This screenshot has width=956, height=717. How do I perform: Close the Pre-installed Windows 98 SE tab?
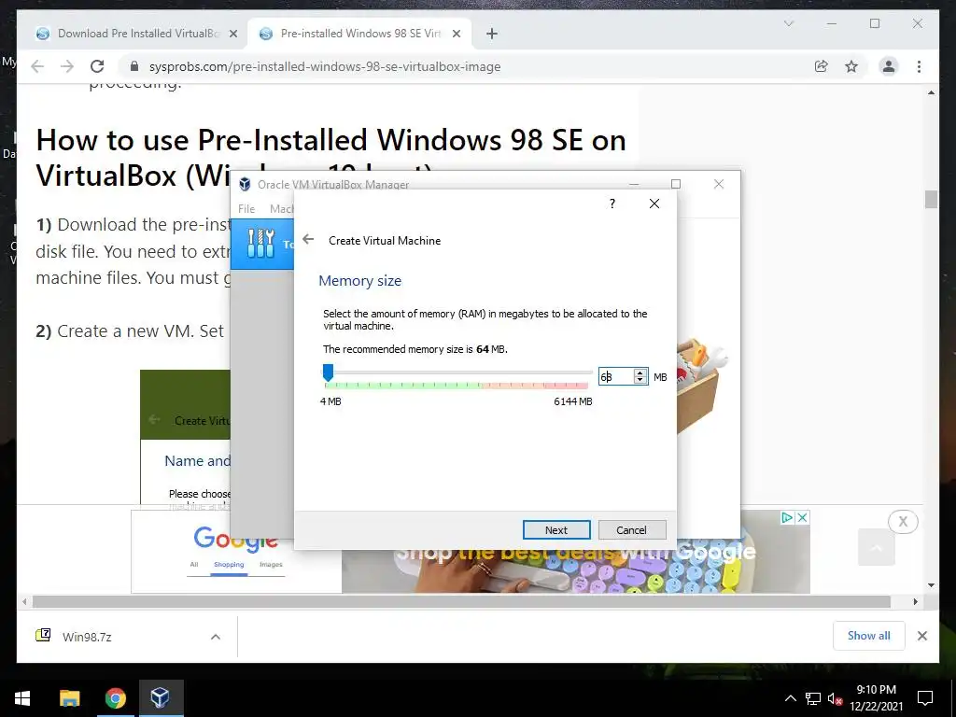[x=456, y=34]
